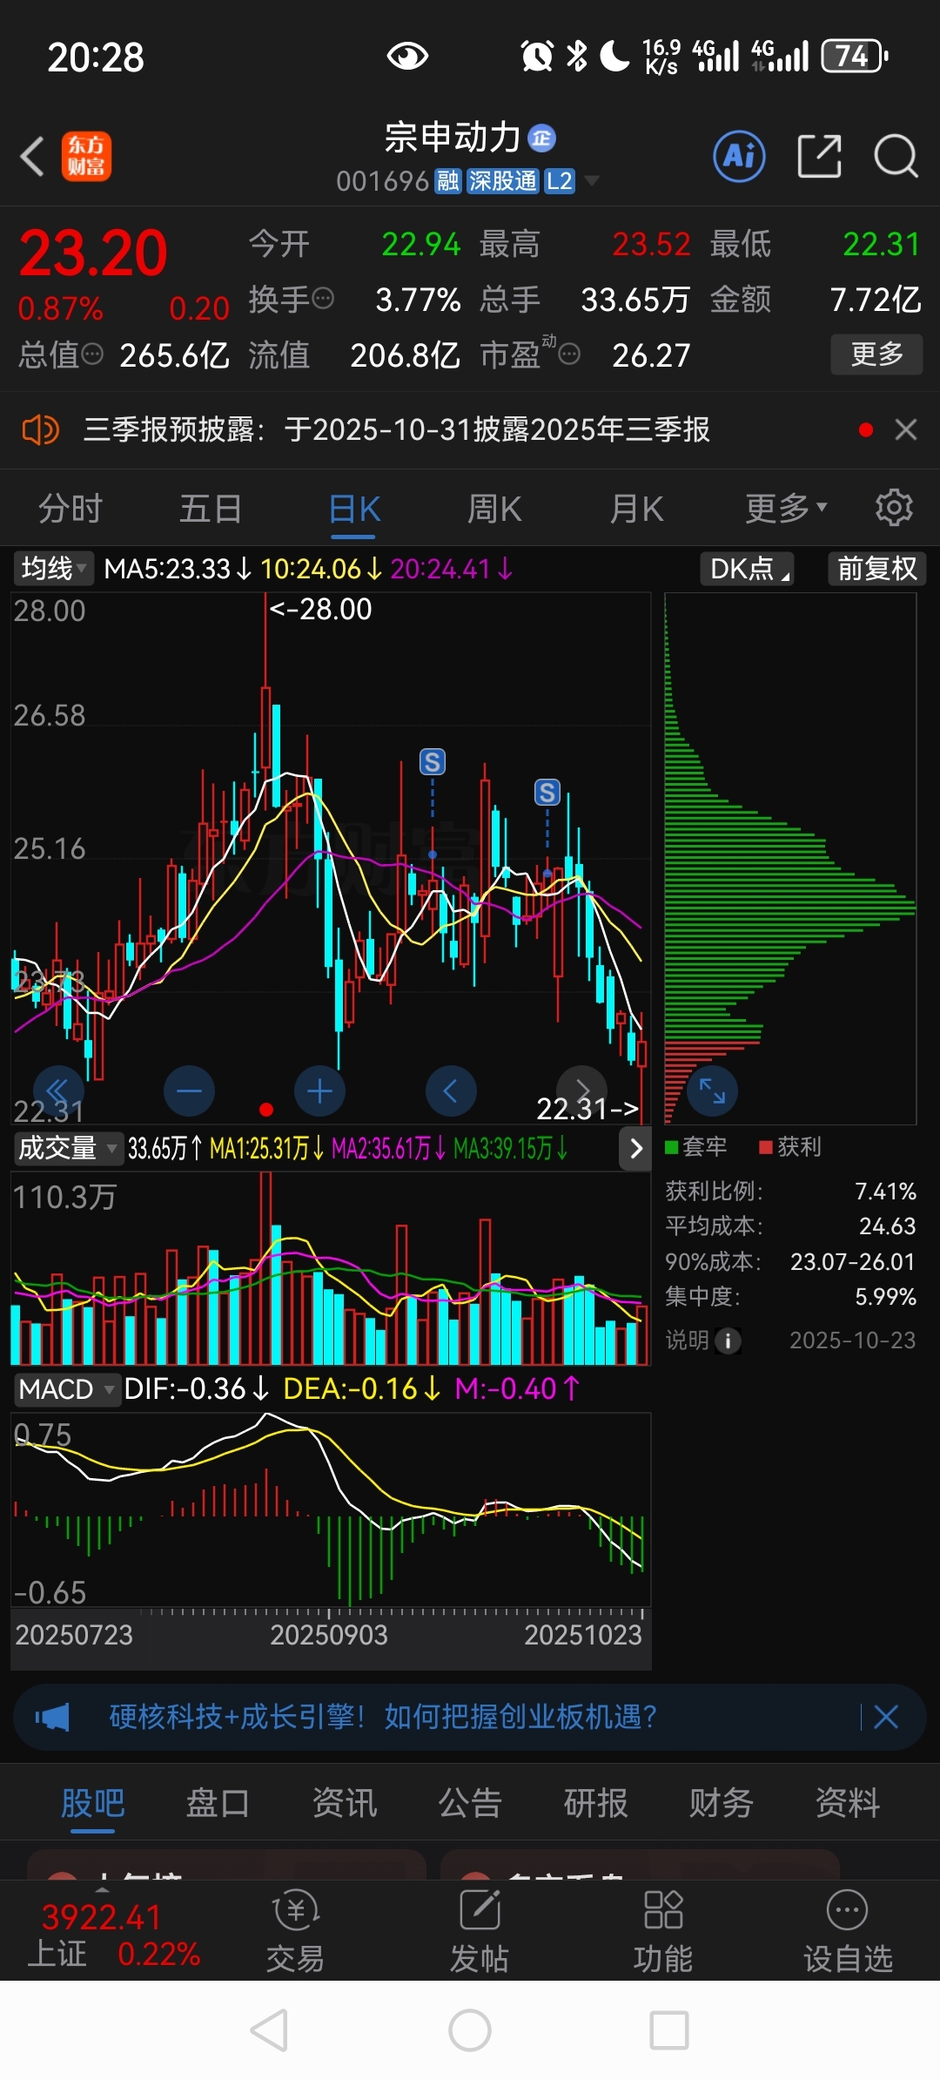This screenshot has width=940, height=2080.
Task: Open the MACD indicator dropdown
Action: (x=66, y=1388)
